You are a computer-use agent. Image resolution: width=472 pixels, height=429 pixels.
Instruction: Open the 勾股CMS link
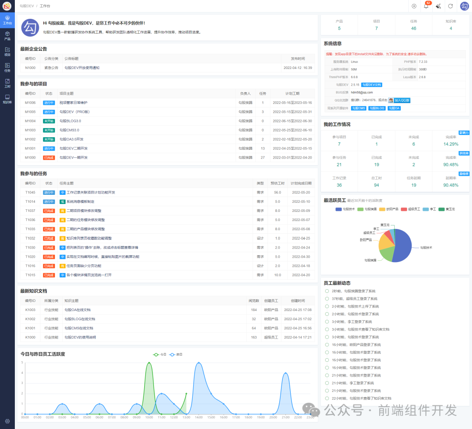[x=358, y=108]
